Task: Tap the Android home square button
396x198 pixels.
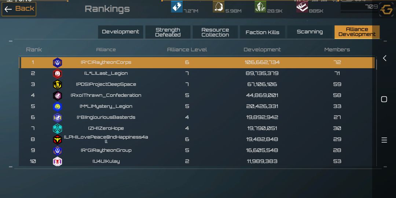Action: point(384,99)
